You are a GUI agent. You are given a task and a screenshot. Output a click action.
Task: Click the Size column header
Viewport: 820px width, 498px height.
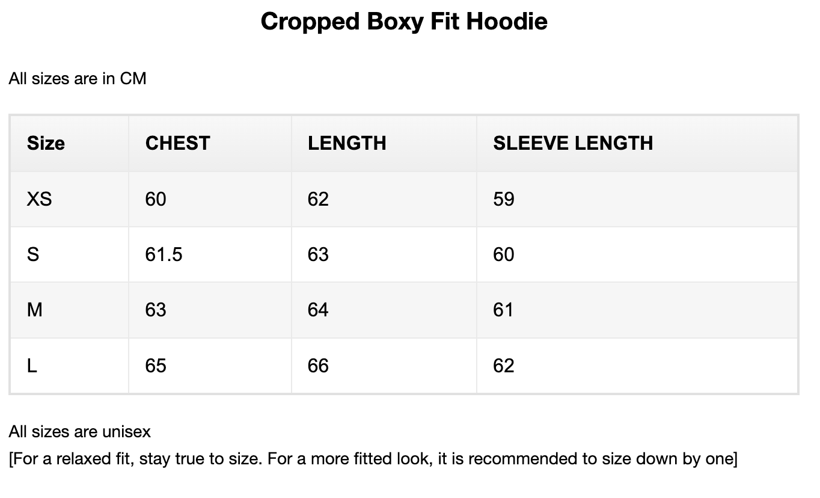coord(46,143)
